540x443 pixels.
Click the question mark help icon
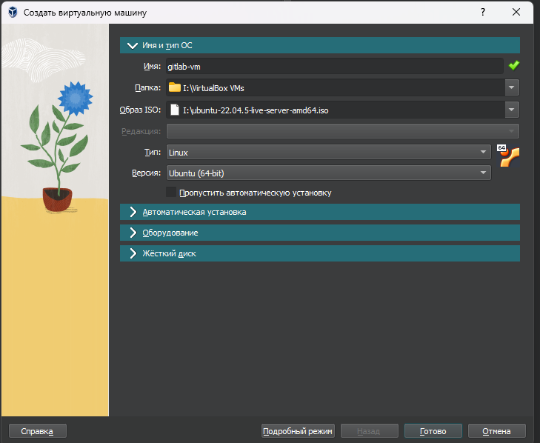click(x=483, y=12)
